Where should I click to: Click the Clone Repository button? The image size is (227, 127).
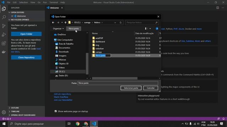[26, 58]
